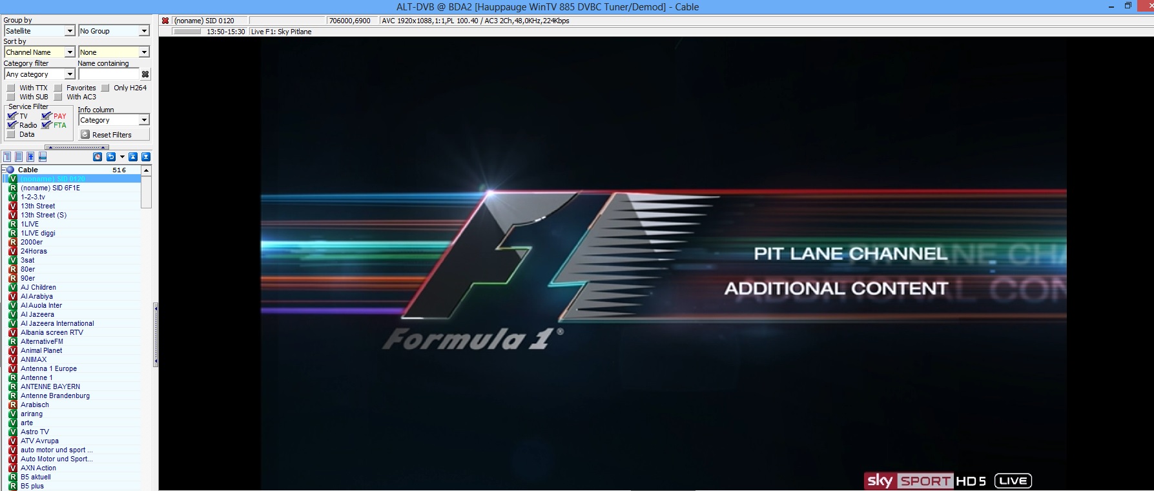This screenshot has height=491, width=1154.
Task: Open dropdown arrow next to undo icon
Action: click(122, 157)
